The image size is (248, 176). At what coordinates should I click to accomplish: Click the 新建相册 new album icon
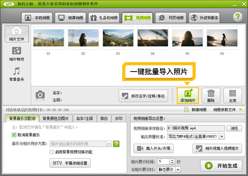187,109
